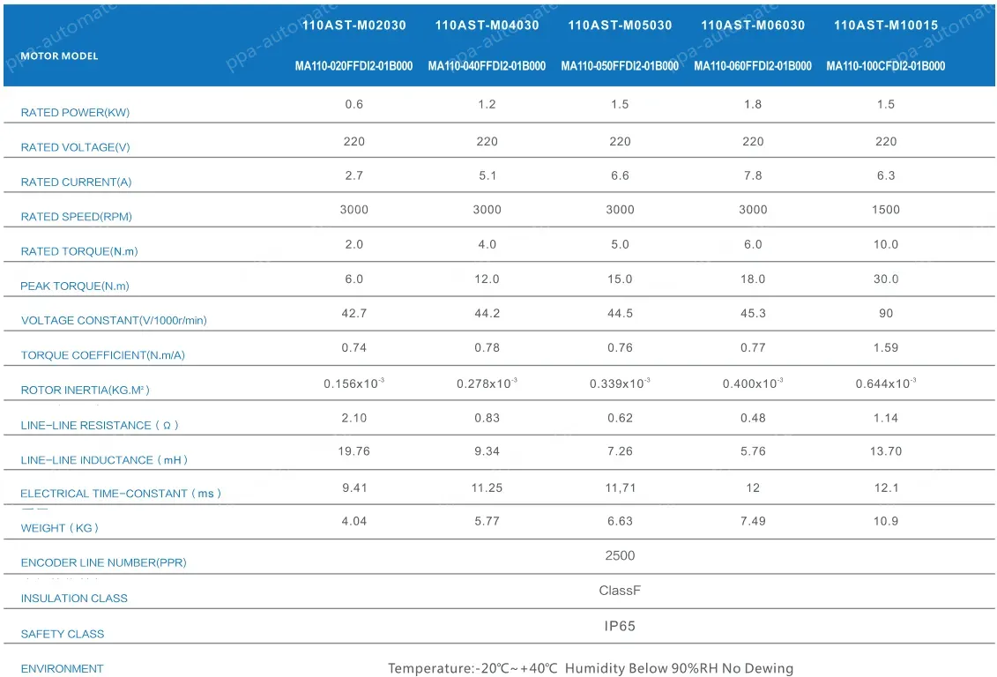Click the 110AST-M02030 column header
The image size is (997, 677).
coord(354,26)
